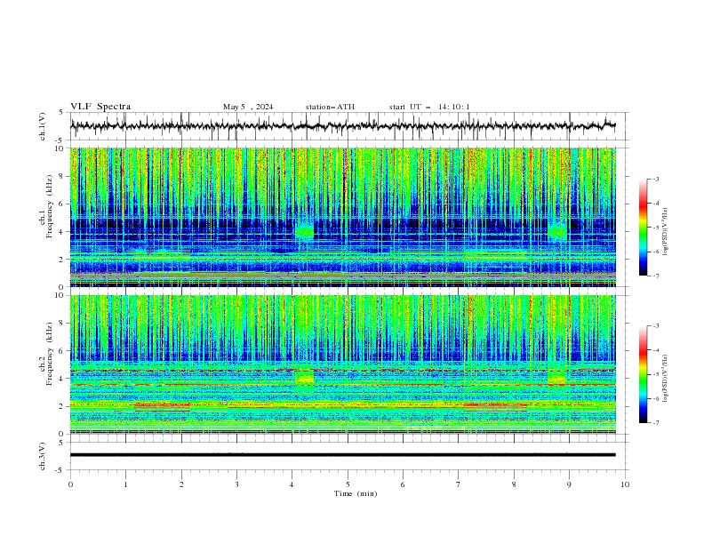Click the upper colorbar 'log(PSD)(V²/Hz)' label
Image resolution: width=704 pixels, height=544 pixels.
pyautogui.click(x=665, y=232)
